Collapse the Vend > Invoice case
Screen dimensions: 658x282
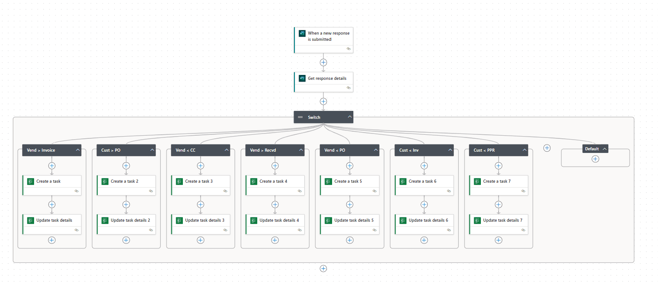(78, 150)
